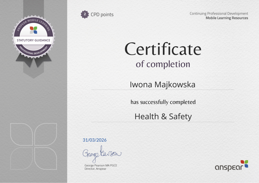The width and height of the screenshot is (259, 183).
Task: Click the colored leaf icon beside anspear wordmark
Action: point(244,164)
